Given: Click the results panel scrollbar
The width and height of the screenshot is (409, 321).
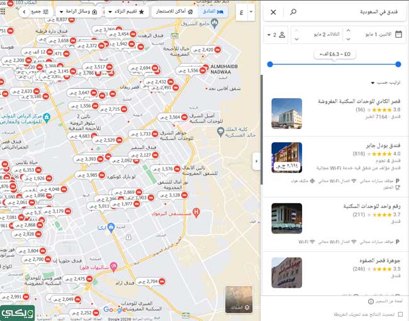Looking at the screenshot, I should point(261,130).
